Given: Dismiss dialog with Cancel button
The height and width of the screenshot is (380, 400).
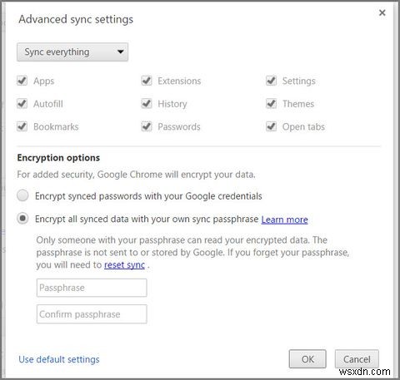Looking at the screenshot, I should pos(357,359).
